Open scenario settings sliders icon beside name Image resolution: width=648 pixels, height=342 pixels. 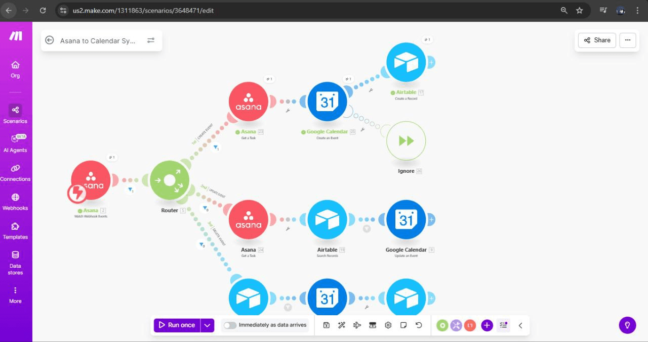151,40
